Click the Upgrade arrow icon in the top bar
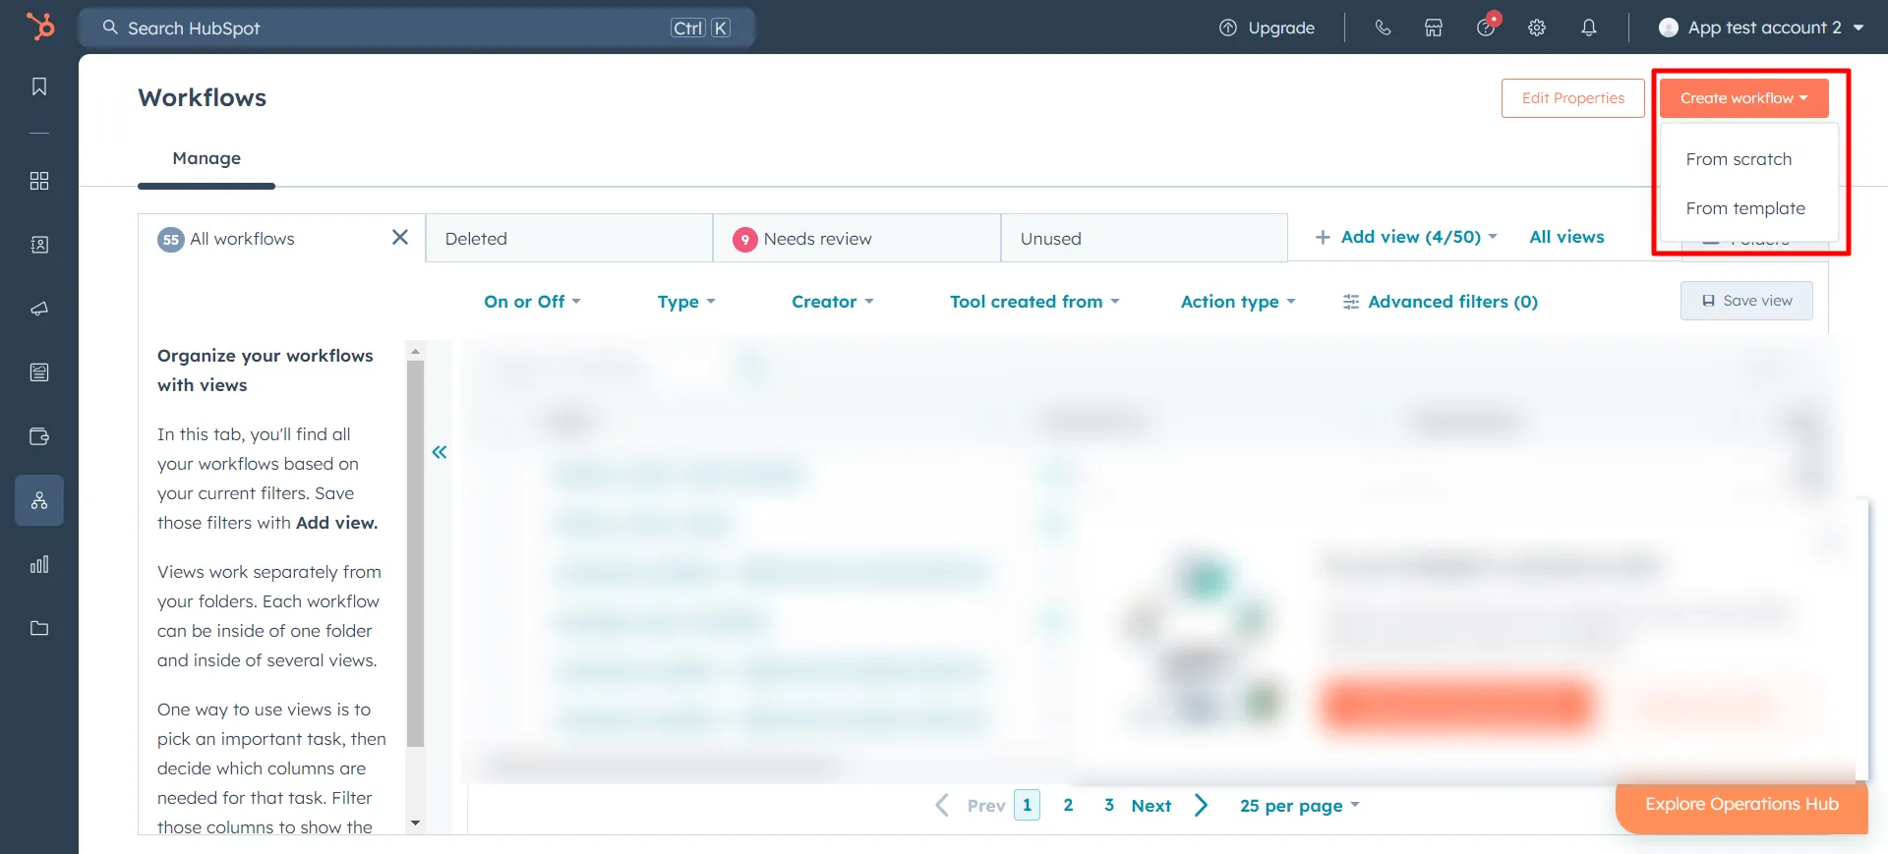The height and width of the screenshot is (854, 1888). click(x=1228, y=28)
